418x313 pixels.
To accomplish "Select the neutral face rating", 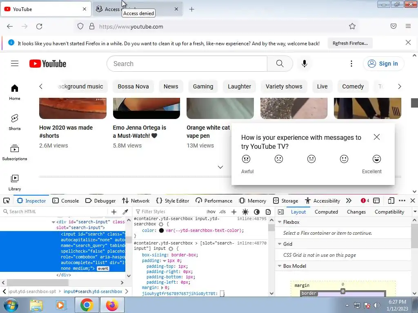I will click(311, 159).
